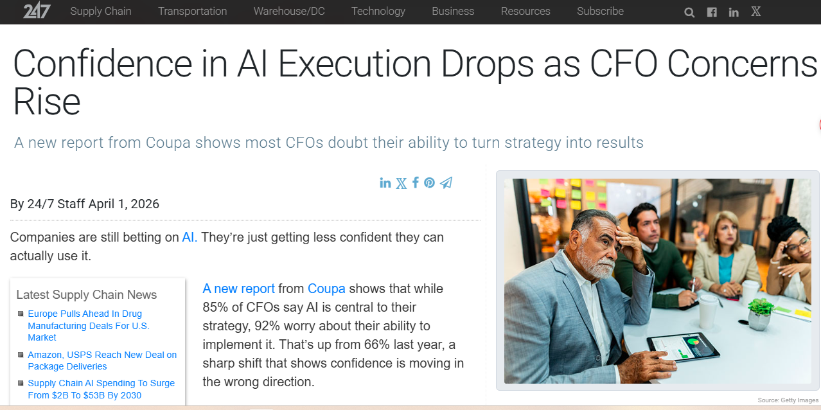The height and width of the screenshot is (410, 821).
Task: Click the X icon in top navigation
Action: [x=756, y=12]
